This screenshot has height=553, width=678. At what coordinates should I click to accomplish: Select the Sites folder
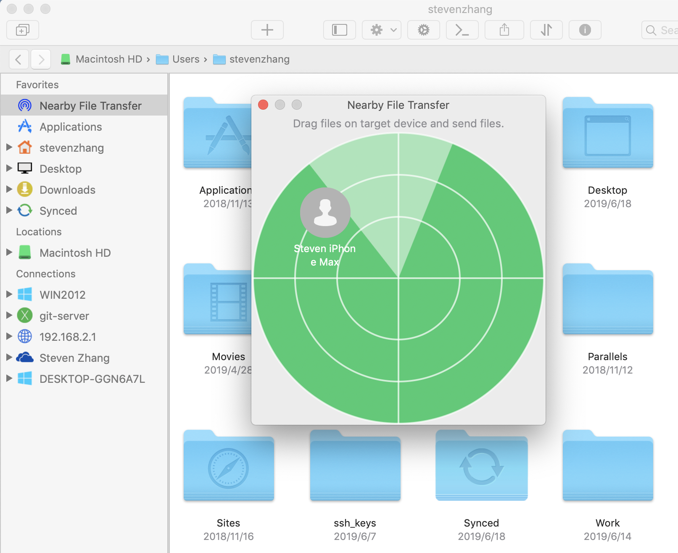click(229, 466)
